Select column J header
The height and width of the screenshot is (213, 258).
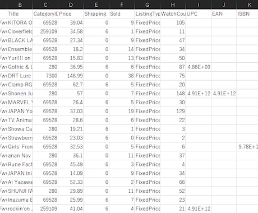click(224, 4)
